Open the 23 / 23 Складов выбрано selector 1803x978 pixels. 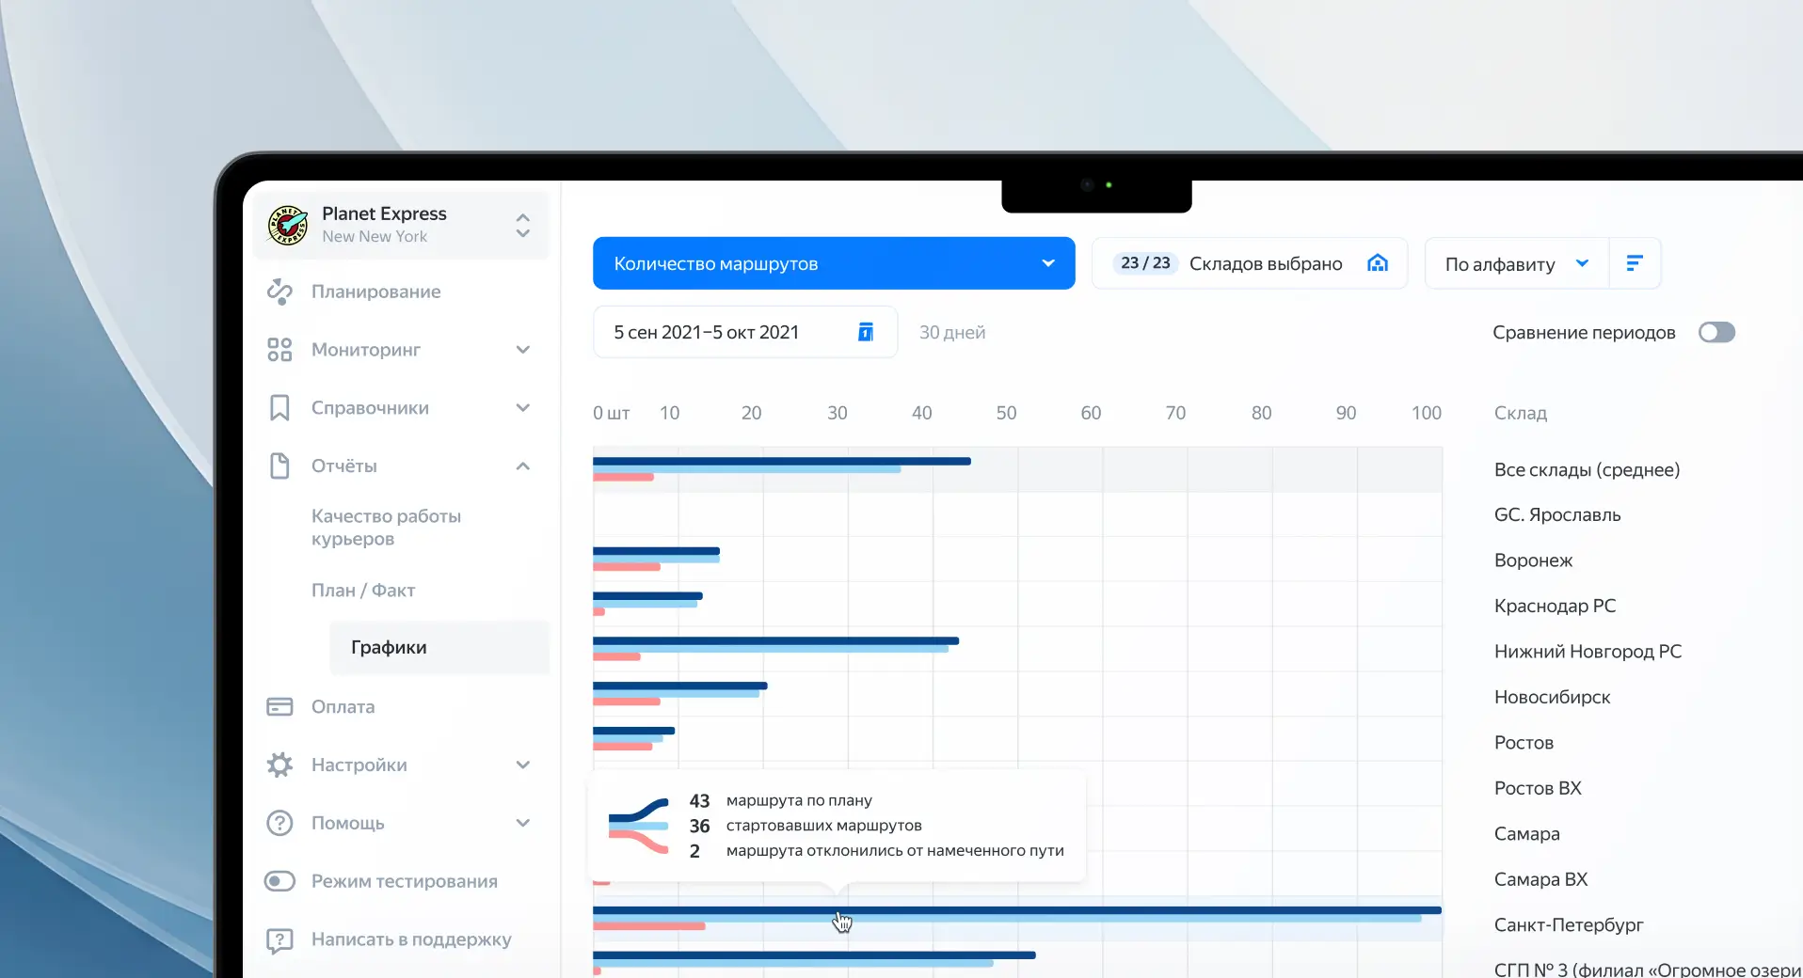(1250, 263)
